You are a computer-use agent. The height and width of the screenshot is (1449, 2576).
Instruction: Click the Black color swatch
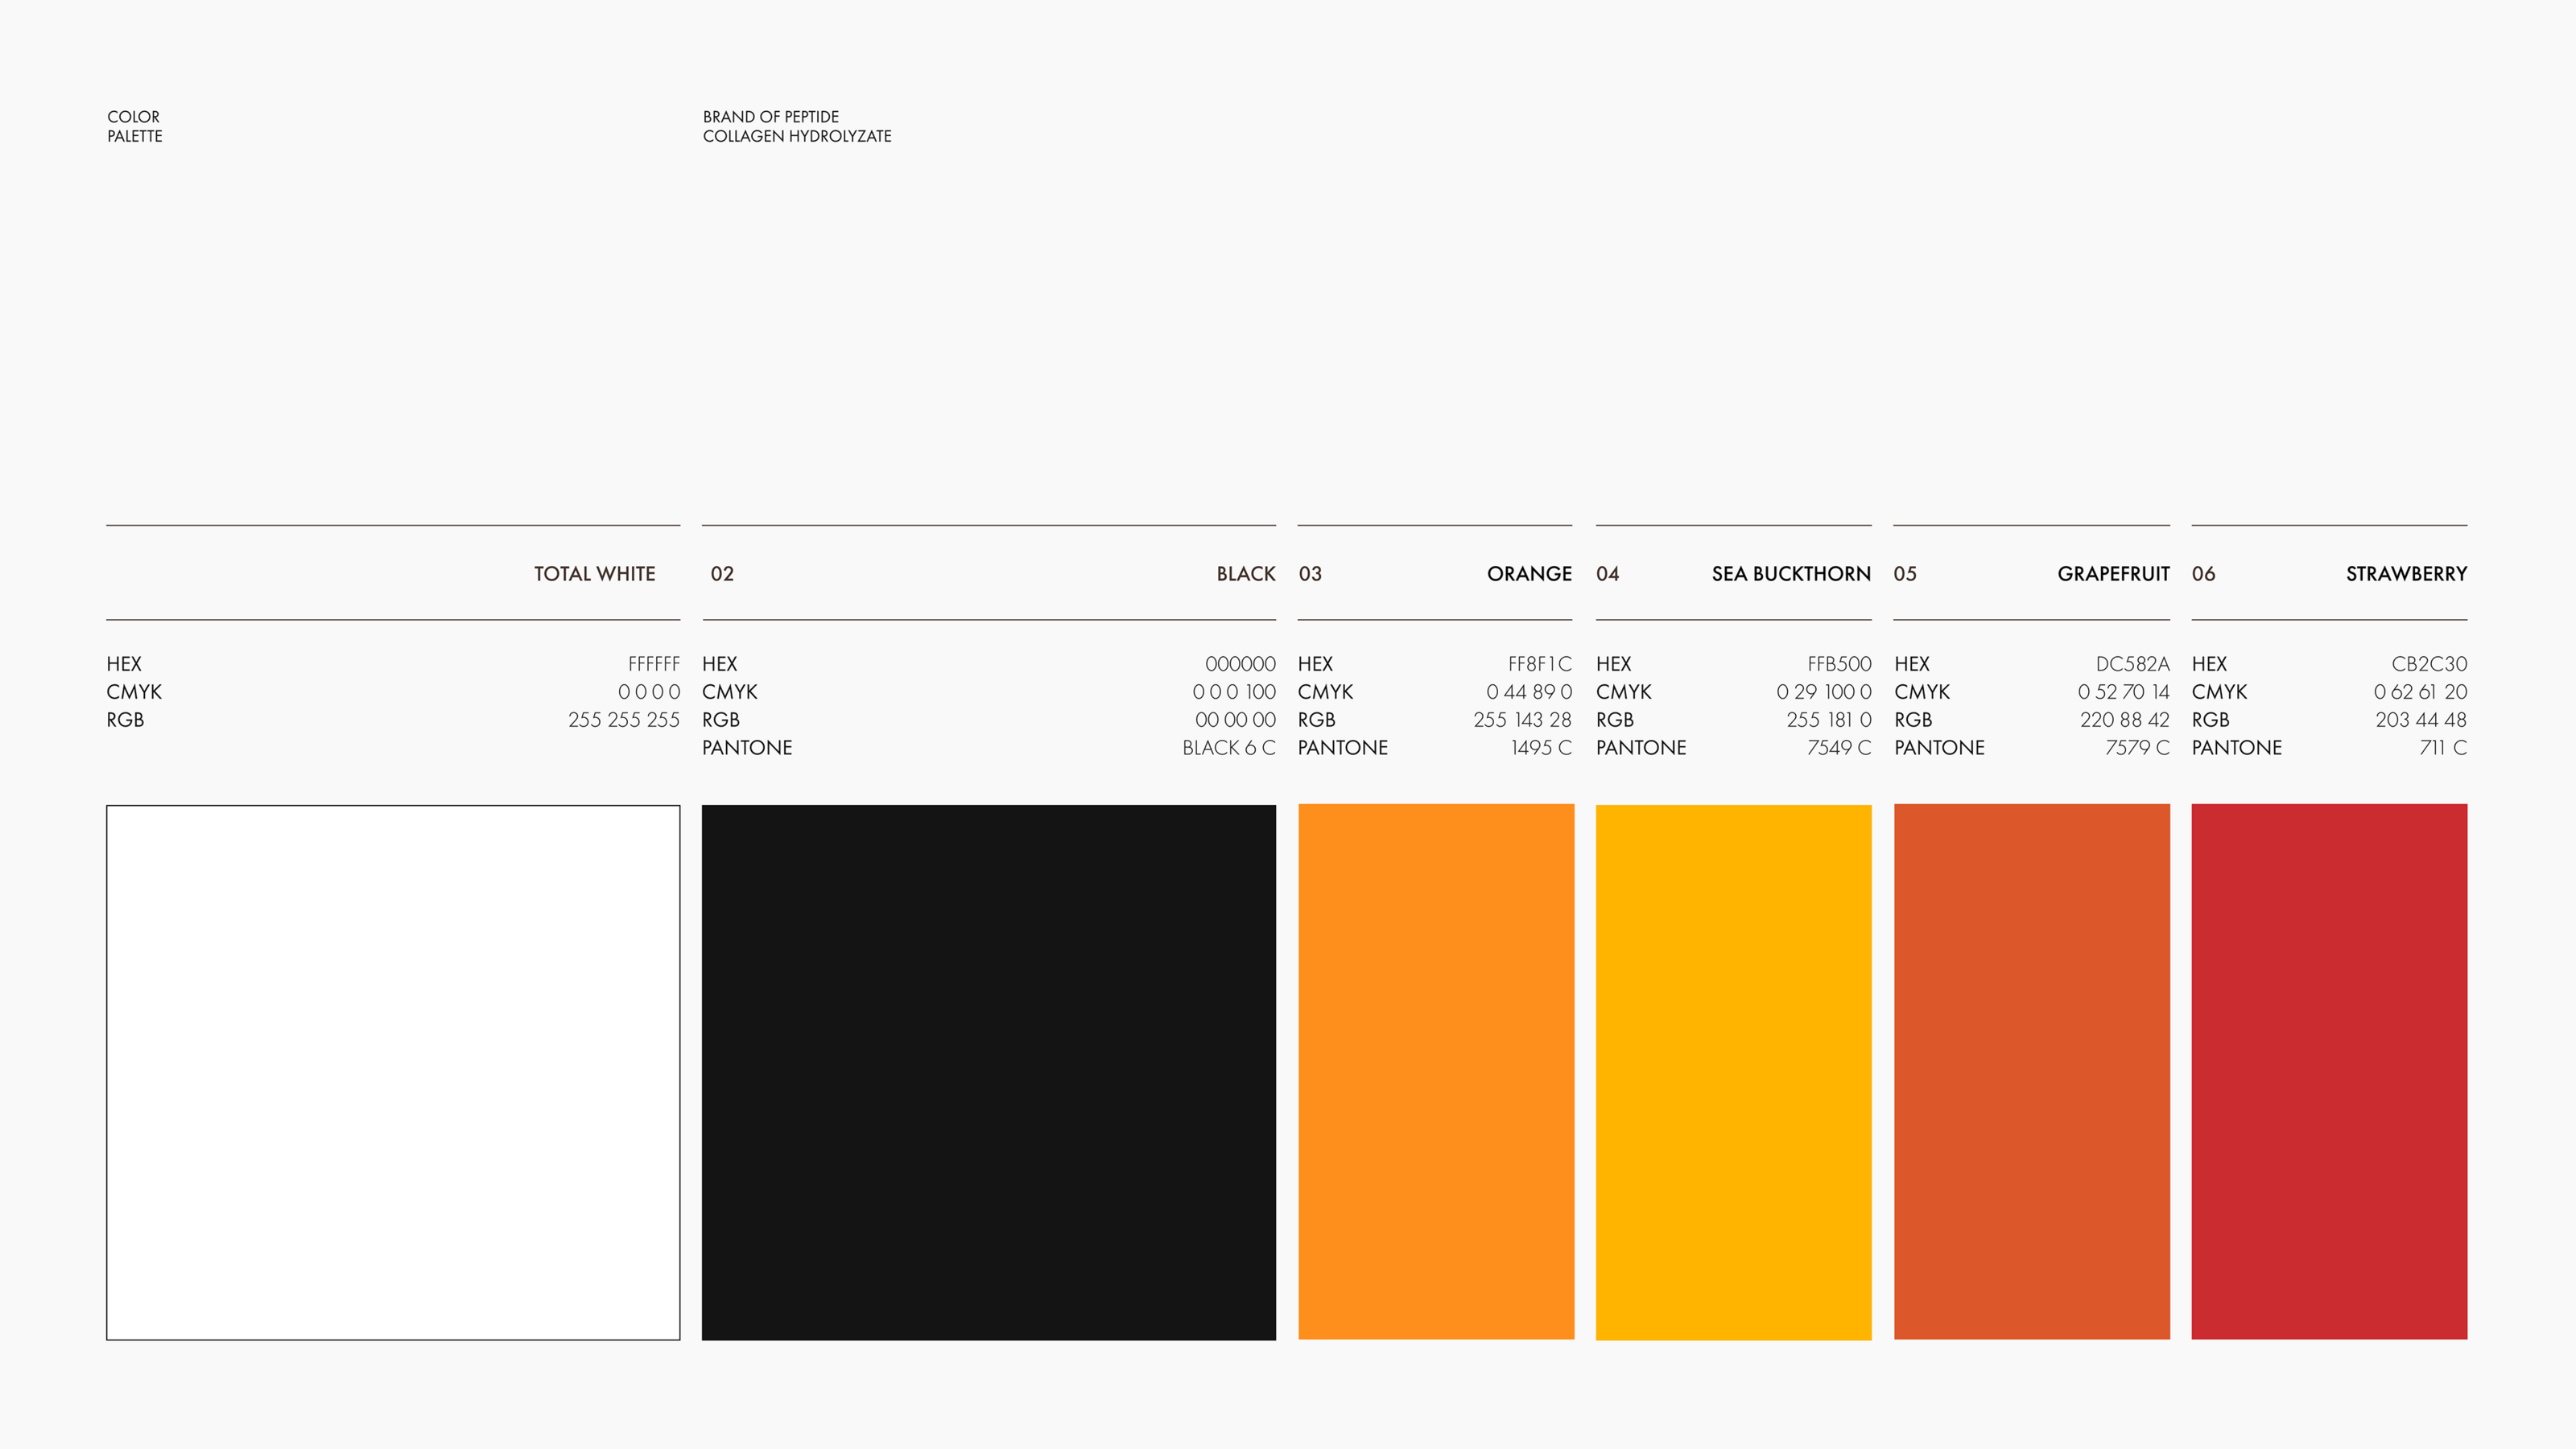(988, 1072)
